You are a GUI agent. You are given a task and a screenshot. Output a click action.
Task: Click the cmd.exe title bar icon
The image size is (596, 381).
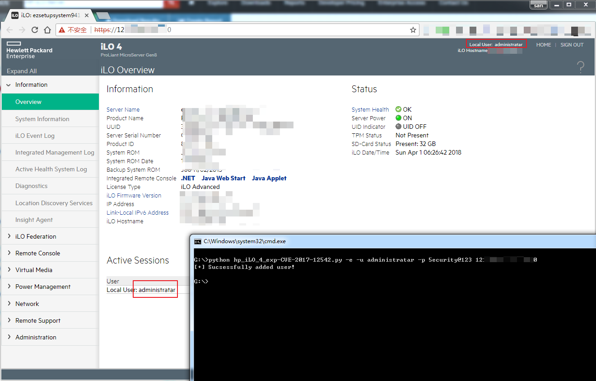(x=198, y=241)
